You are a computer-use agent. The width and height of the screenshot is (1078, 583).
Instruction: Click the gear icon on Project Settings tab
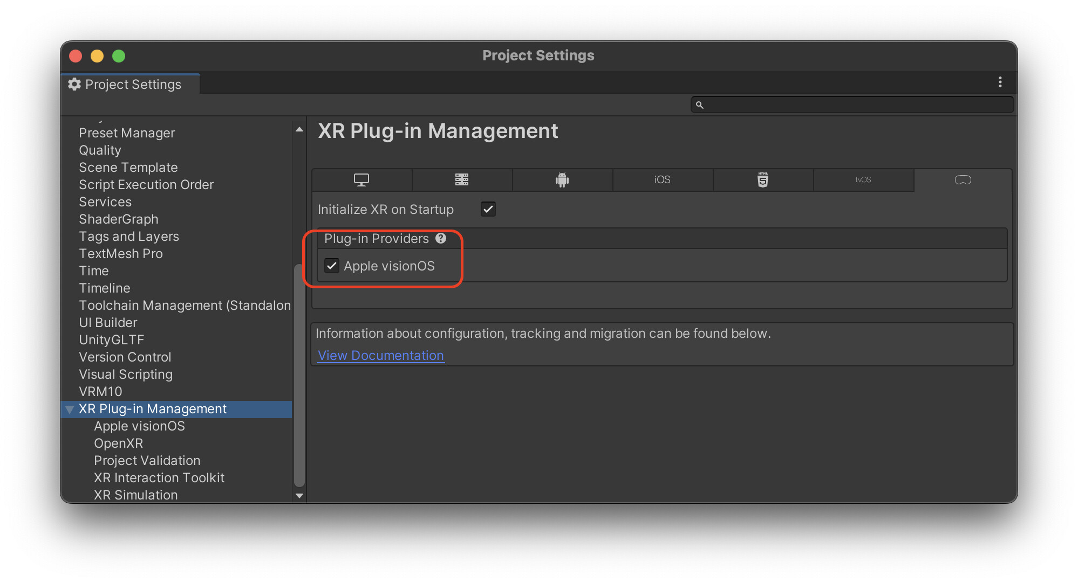pos(75,84)
